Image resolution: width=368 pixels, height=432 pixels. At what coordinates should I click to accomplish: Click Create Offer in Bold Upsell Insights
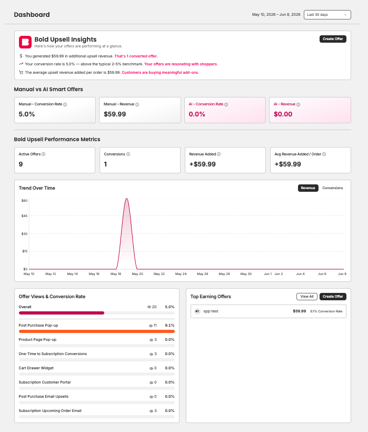(x=333, y=39)
